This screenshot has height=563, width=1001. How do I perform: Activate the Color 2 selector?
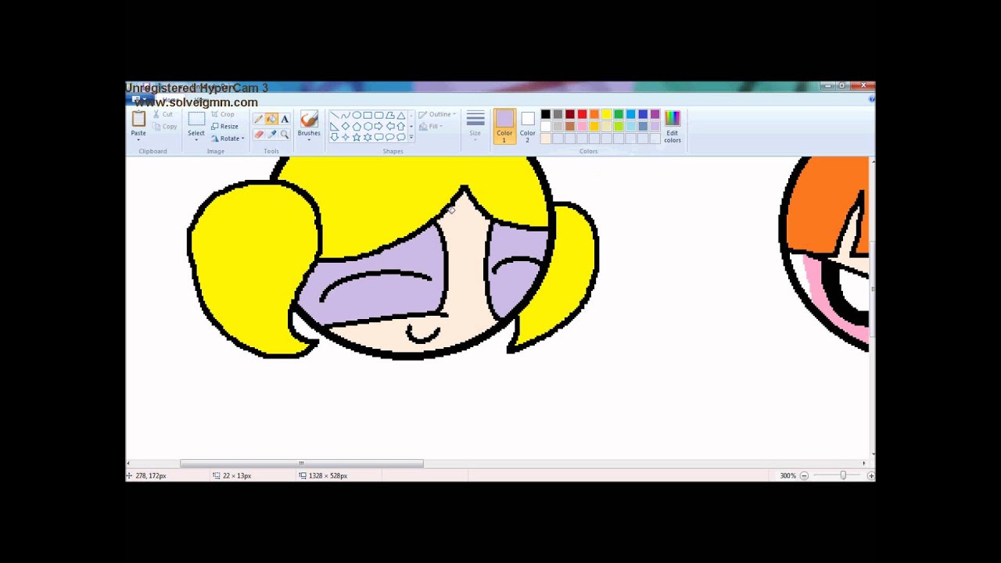528,126
